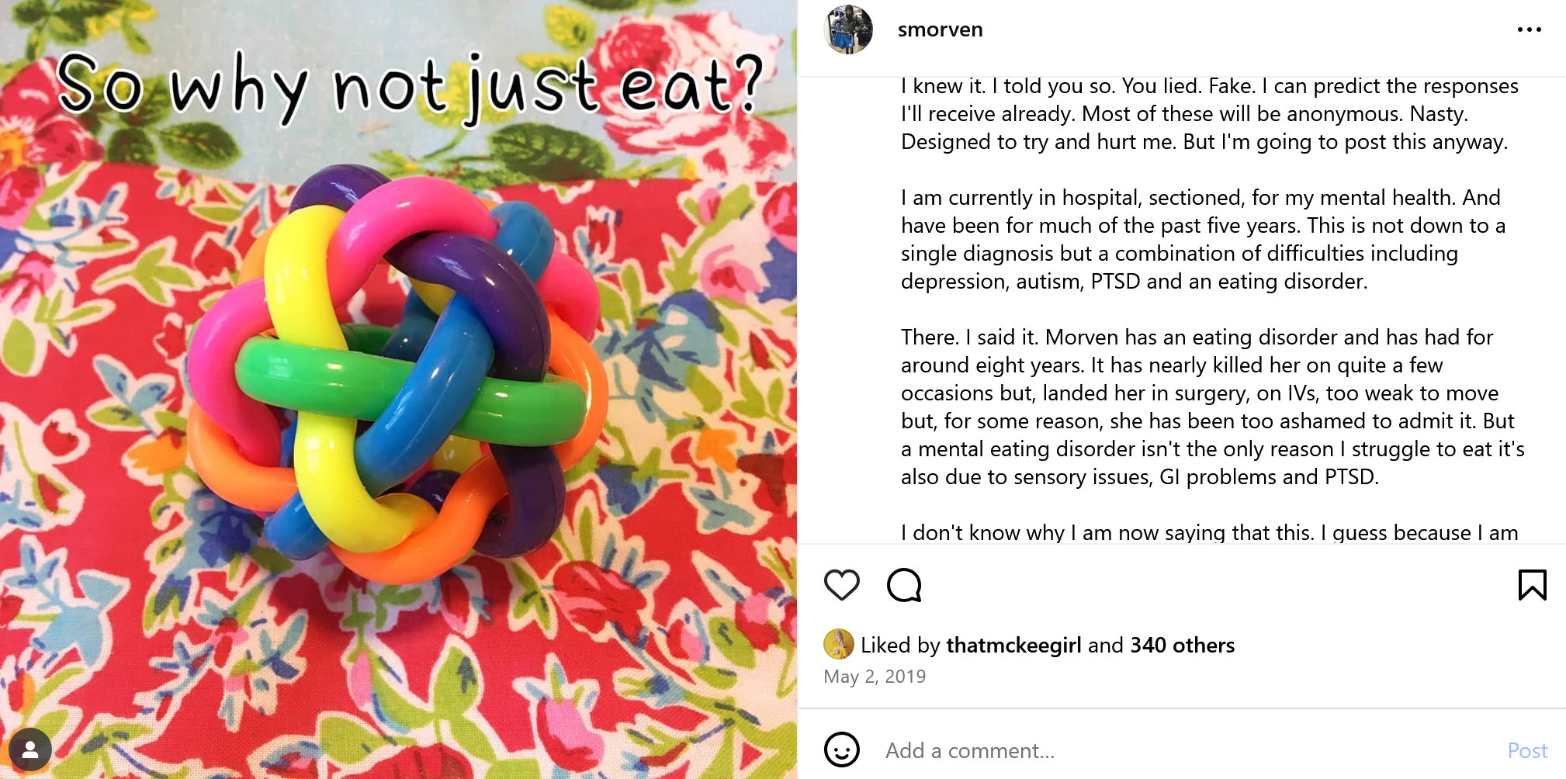The image size is (1566, 779).
Task: Open the three-dot more options menu
Action: [x=1529, y=29]
